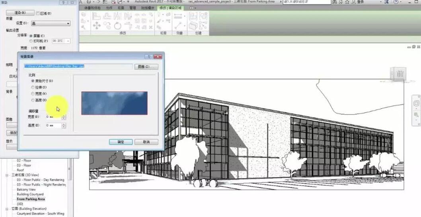Open the 视图 ribbon tab

point(121,8)
